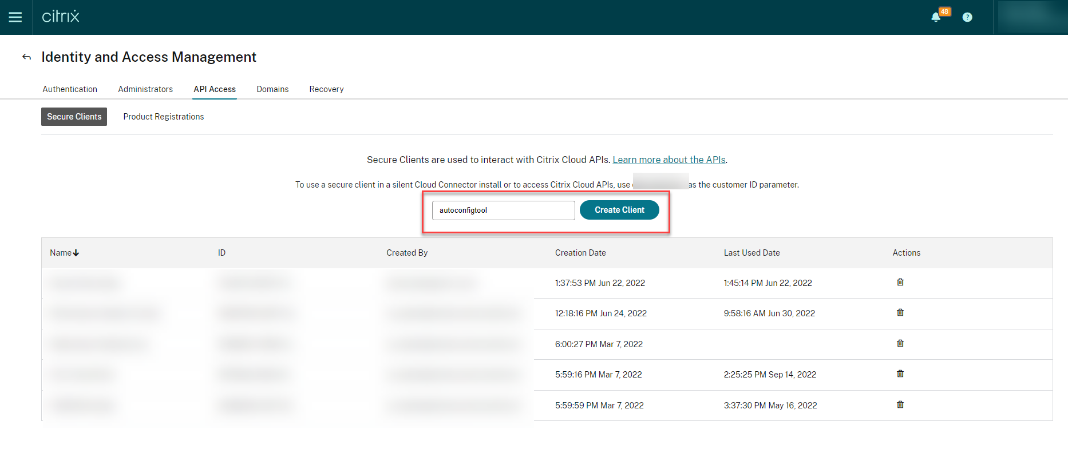Switch to the Authentication tab
The width and height of the screenshot is (1068, 453).
70,89
